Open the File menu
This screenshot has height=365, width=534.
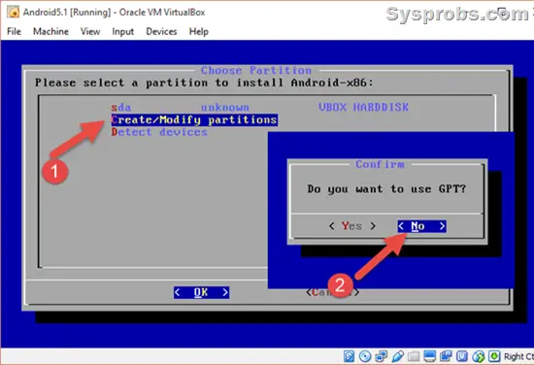[x=14, y=31]
